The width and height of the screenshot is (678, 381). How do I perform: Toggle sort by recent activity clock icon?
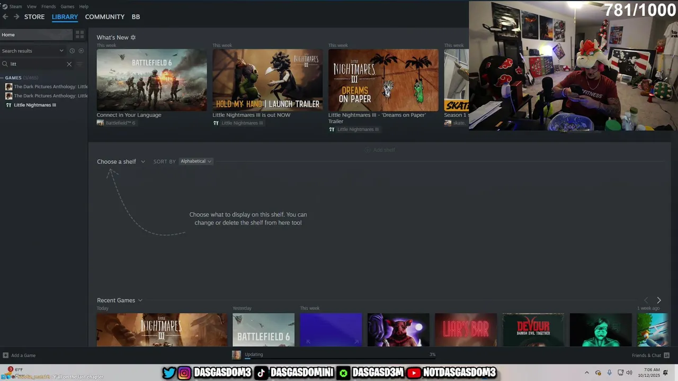(72, 51)
